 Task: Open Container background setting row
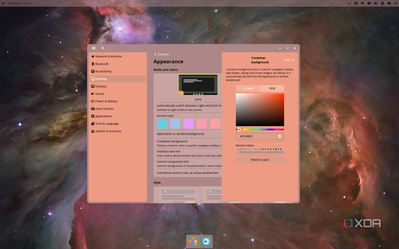coord(189,143)
